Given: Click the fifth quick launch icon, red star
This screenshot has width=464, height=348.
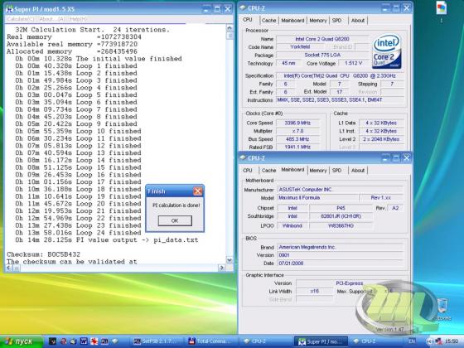Looking at the screenshot, I should 94,341.
